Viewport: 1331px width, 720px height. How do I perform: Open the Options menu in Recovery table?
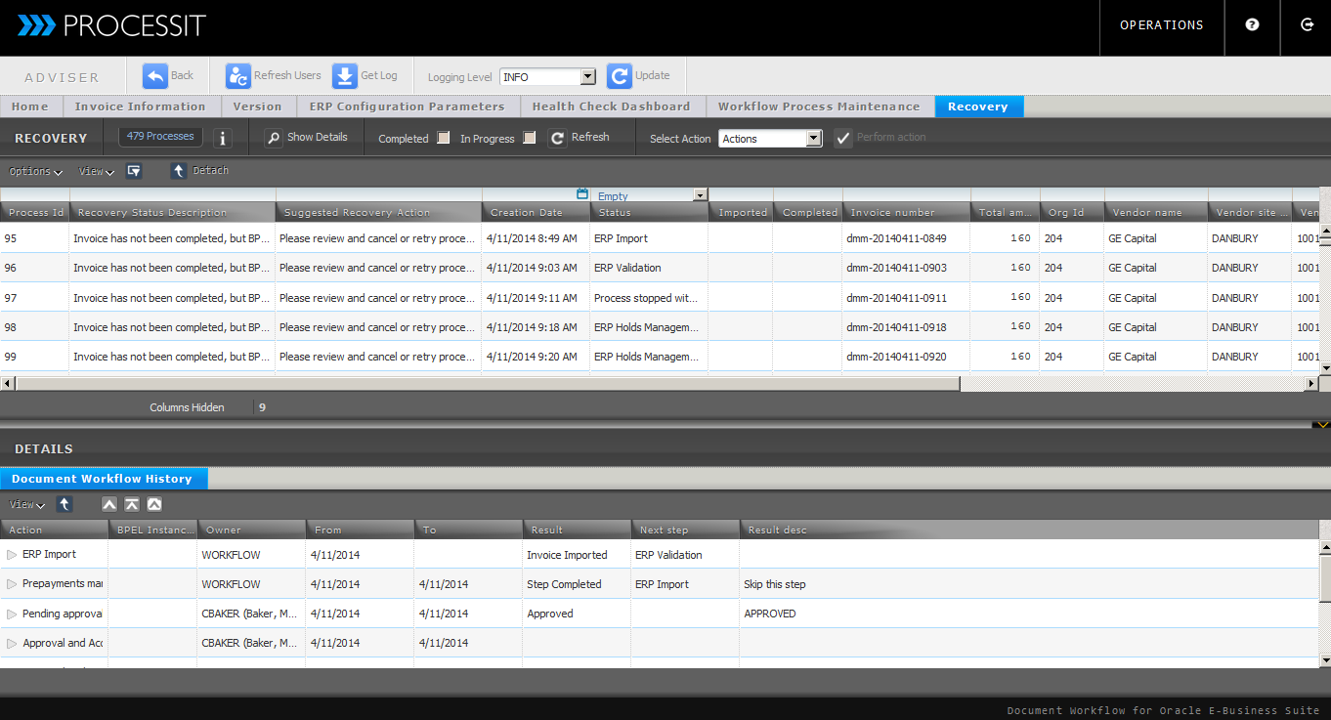tap(35, 172)
